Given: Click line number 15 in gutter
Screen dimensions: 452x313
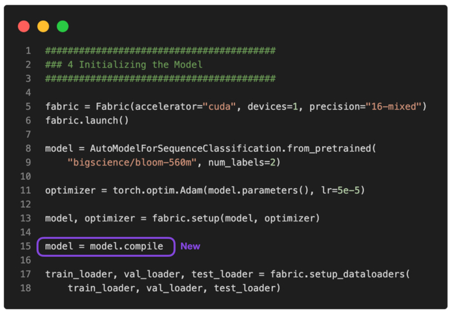Looking at the screenshot, I should [26, 246].
